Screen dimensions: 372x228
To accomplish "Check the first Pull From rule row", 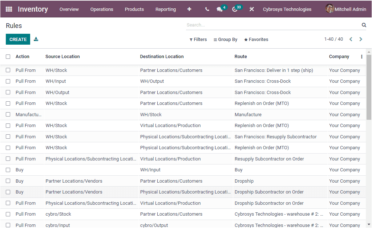I will point(8,70).
